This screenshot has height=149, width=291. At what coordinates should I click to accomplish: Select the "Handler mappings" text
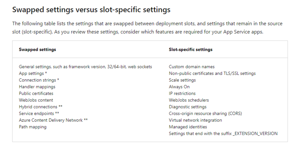click(37, 87)
